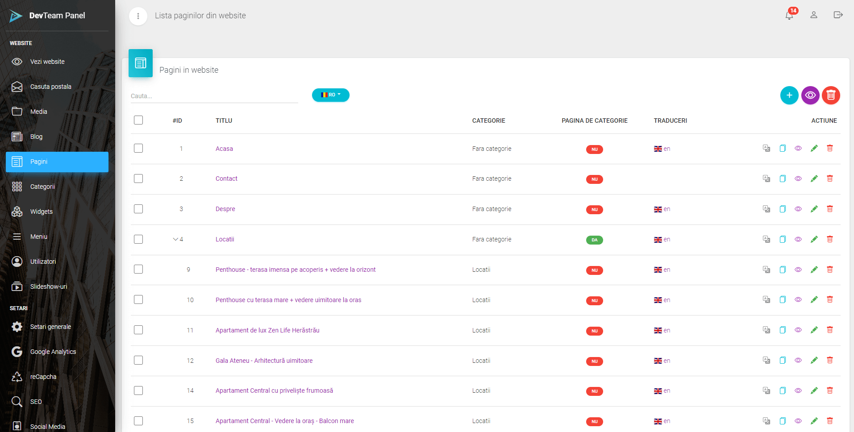854x432 pixels.
Task: Open the RO language dropdown
Action: [330, 95]
